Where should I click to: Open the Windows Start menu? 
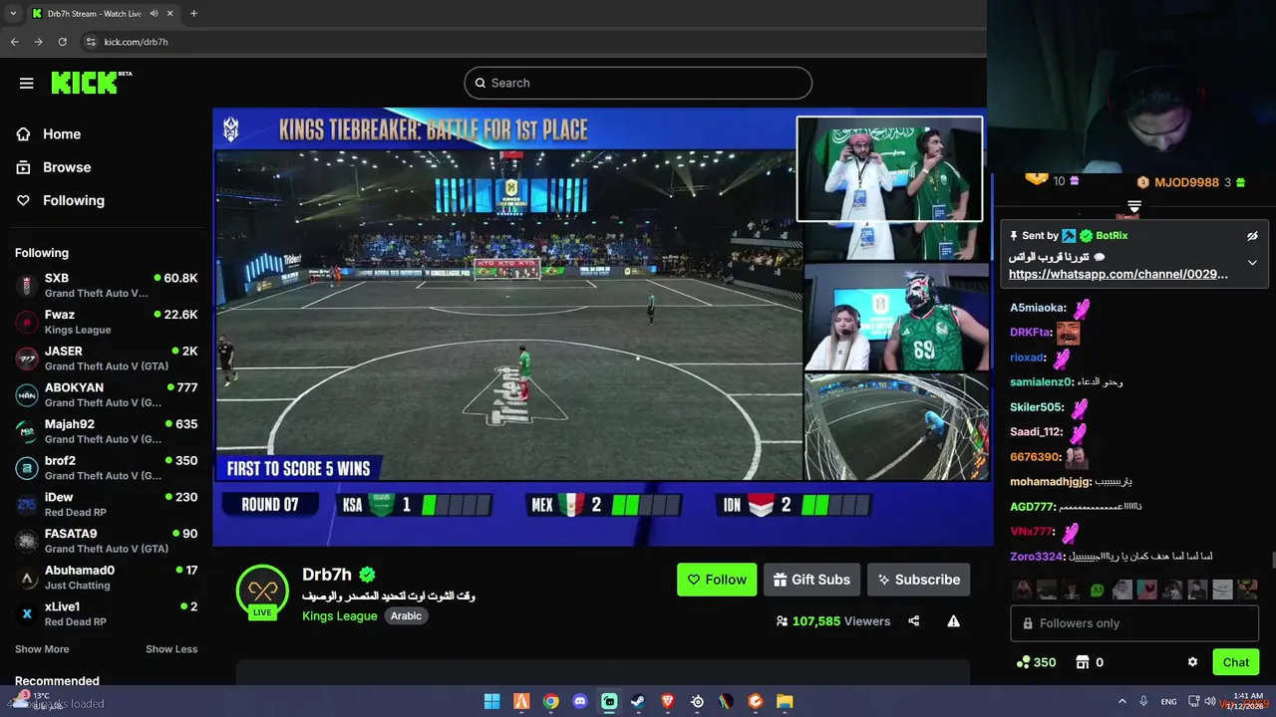[x=491, y=701]
